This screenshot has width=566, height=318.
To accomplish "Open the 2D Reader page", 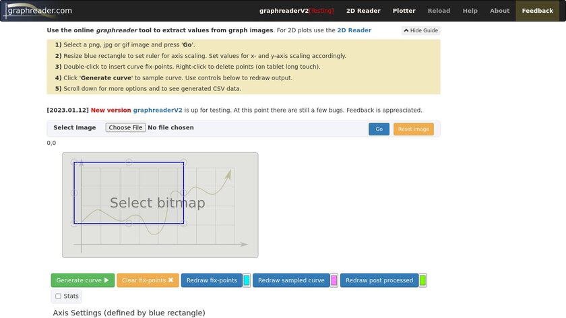I will [x=363, y=11].
